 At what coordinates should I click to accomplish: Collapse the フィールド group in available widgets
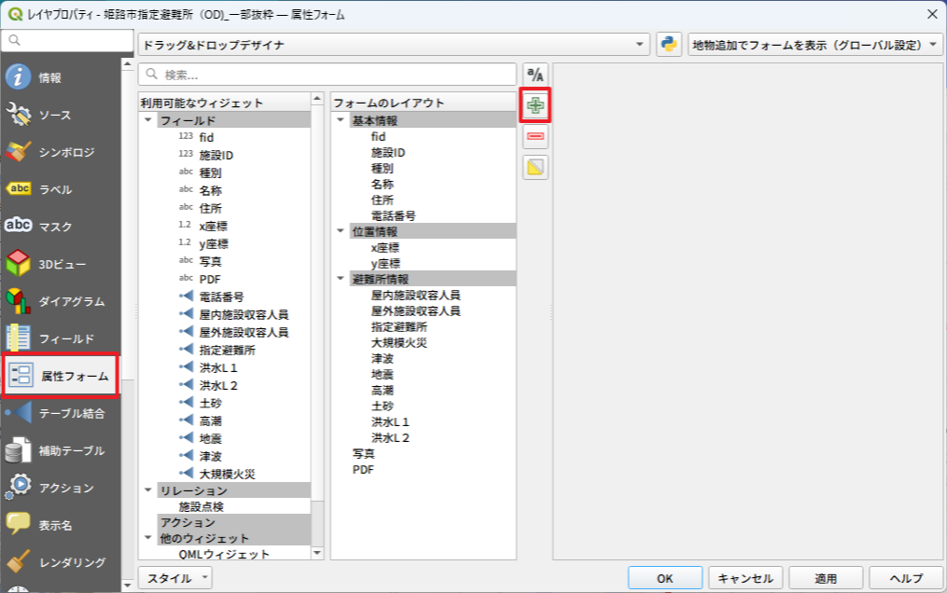[x=148, y=121]
